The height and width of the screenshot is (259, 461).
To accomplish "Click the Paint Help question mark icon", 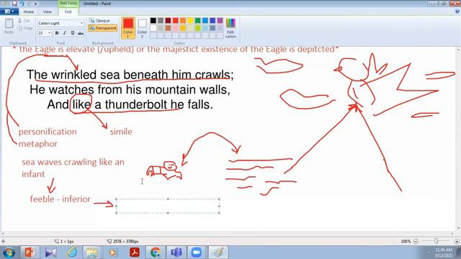I will (457, 12).
